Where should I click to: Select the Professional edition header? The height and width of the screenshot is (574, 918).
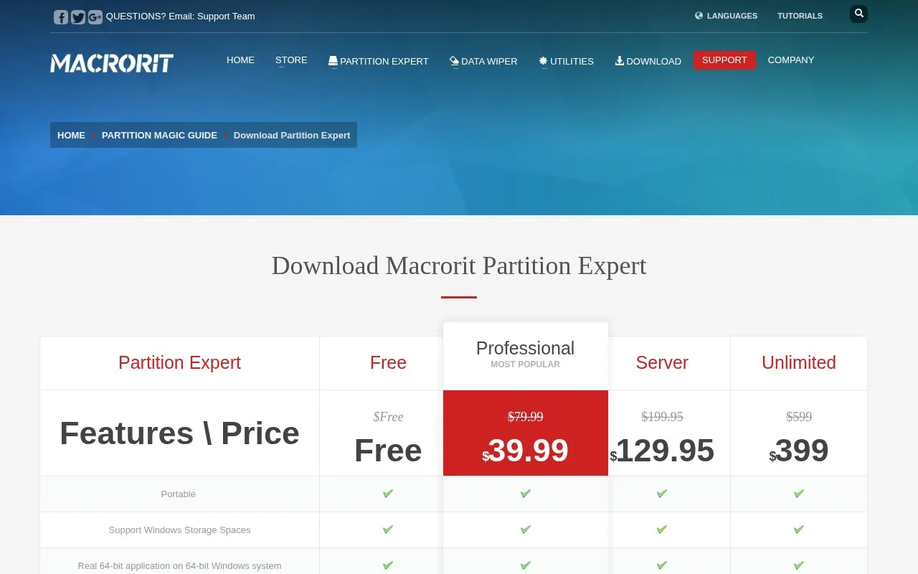[526, 356]
